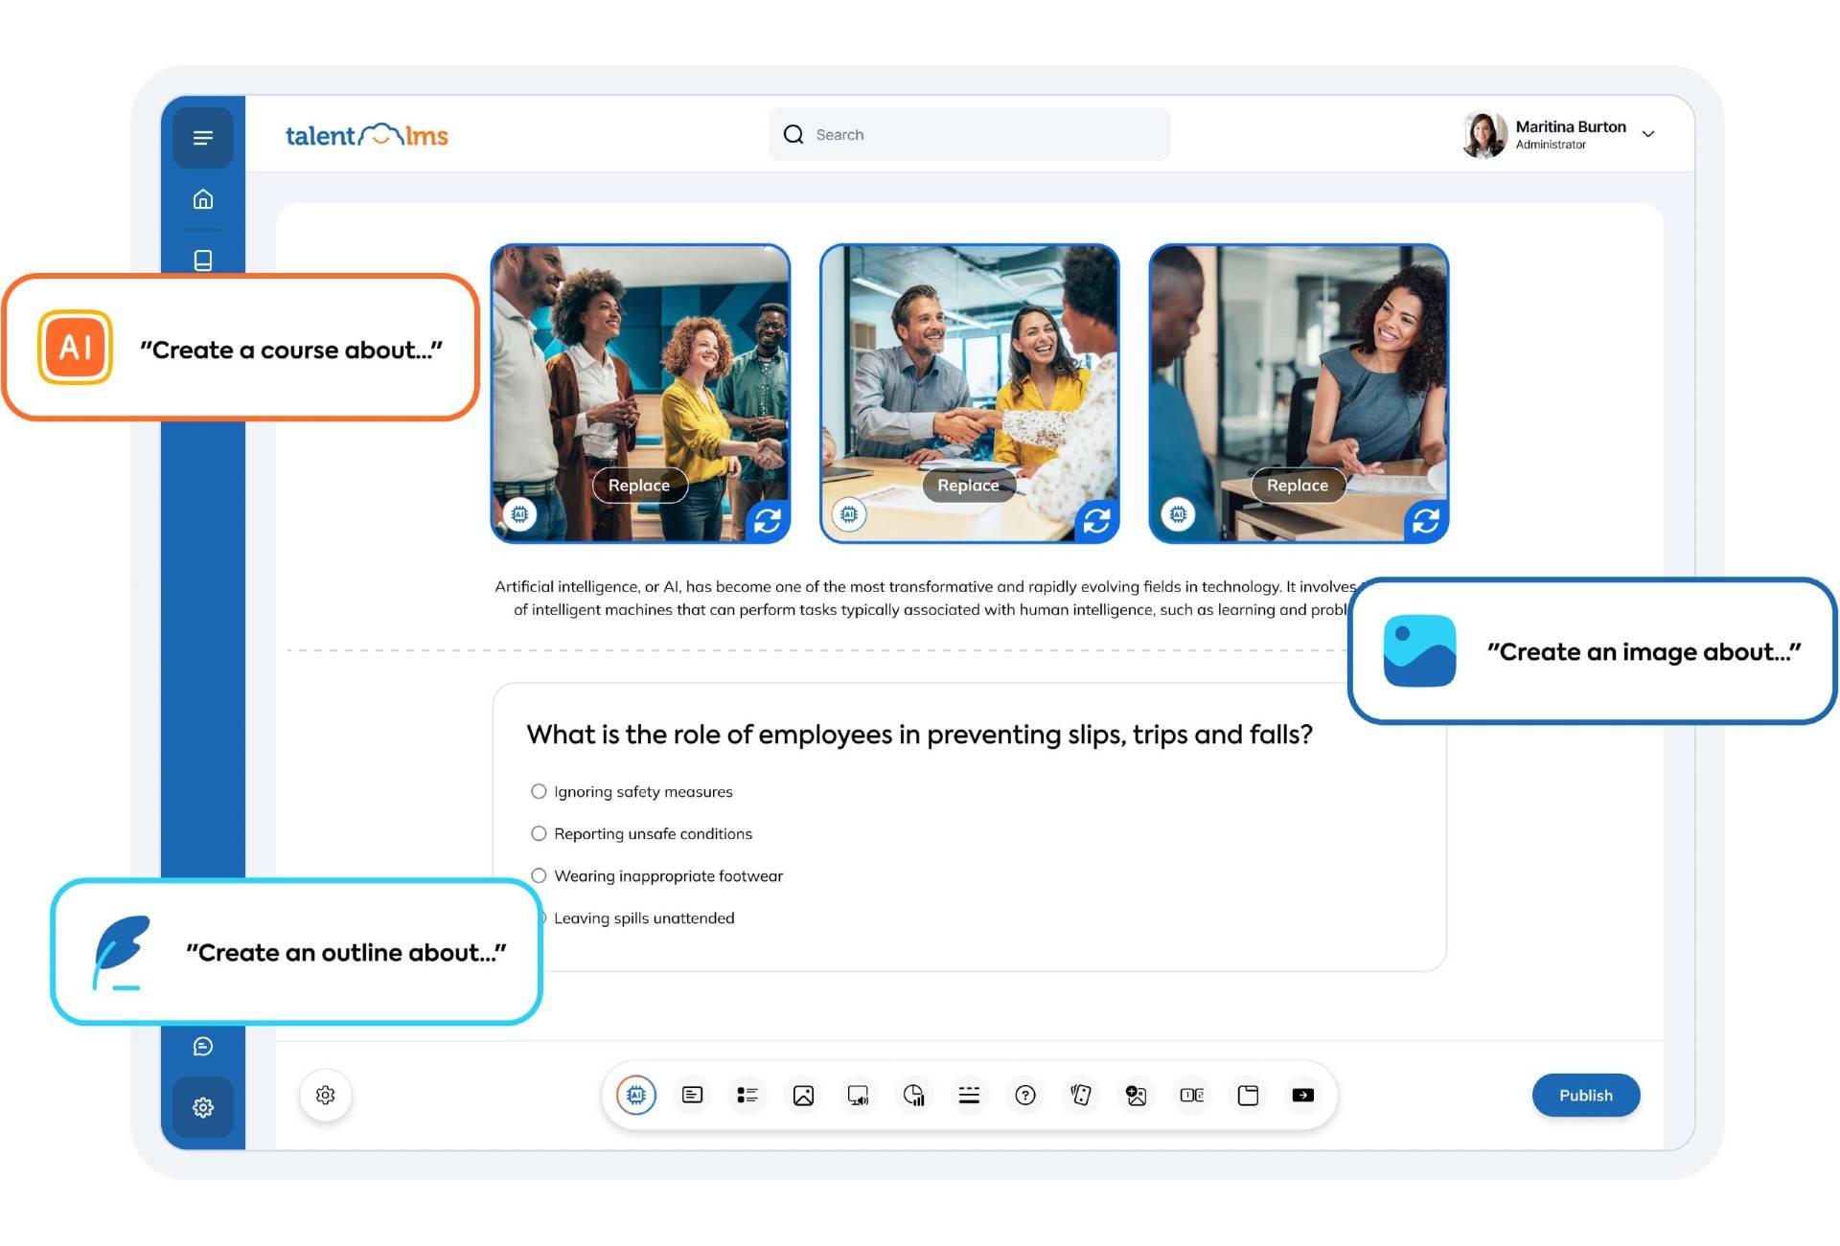Insert a bulleted list block
The image size is (1840, 1246).
tap(747, 1095)
